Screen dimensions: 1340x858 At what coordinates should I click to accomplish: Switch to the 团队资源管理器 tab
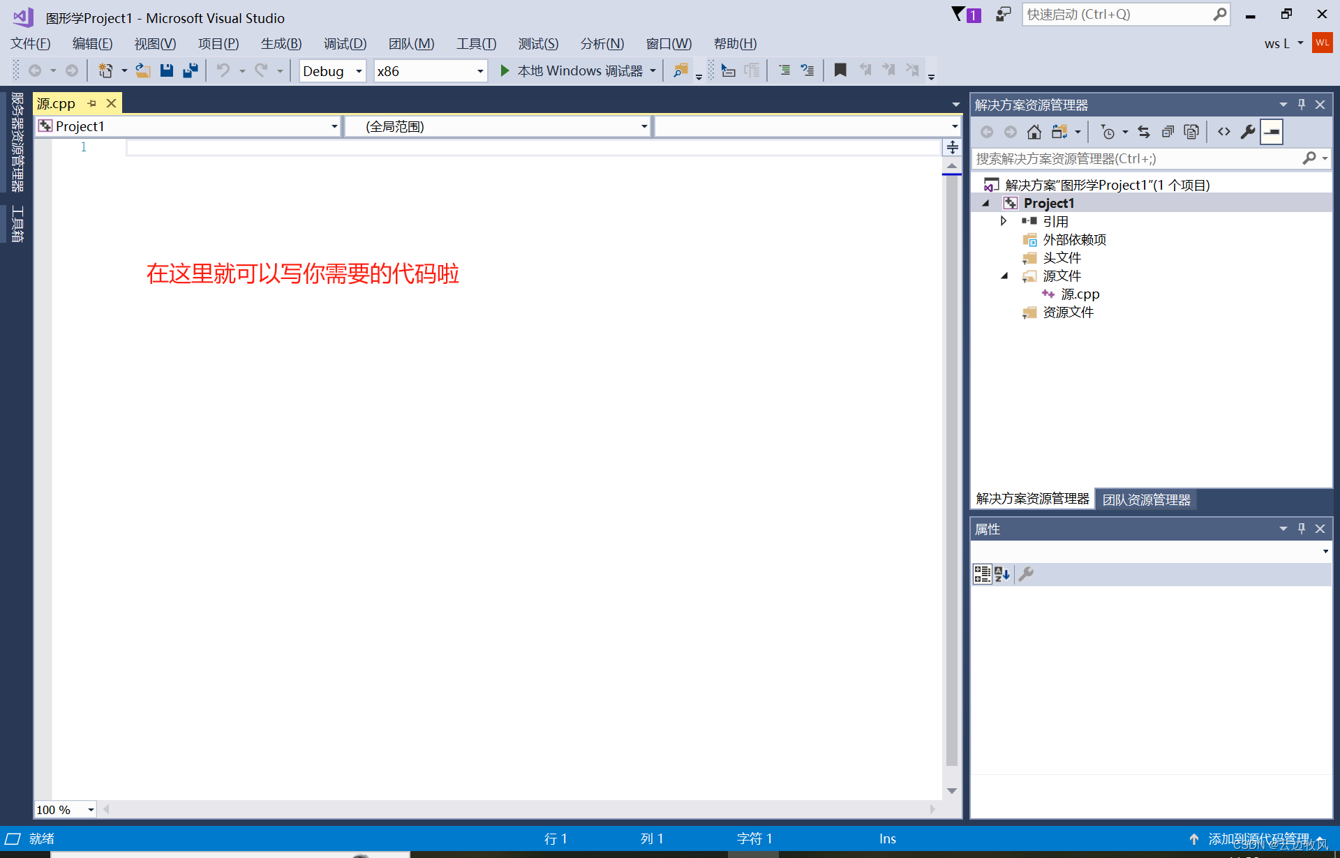click(1146, 499)
